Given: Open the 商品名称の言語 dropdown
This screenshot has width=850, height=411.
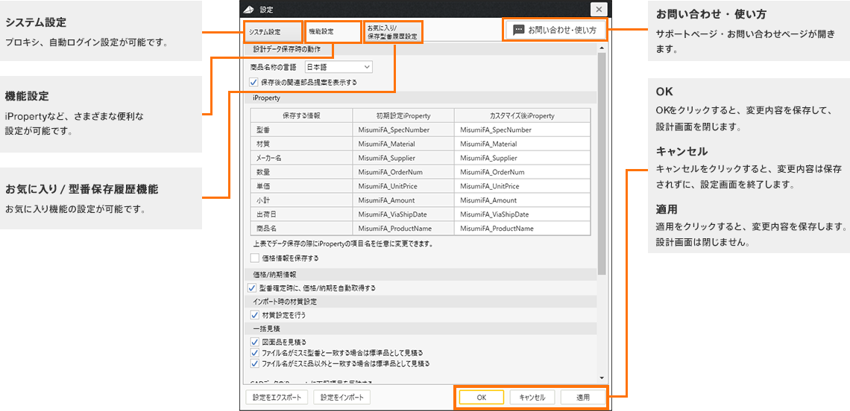Looking at the screenshot, I should point(339,67).
